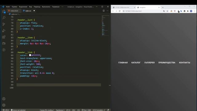
Task: Close the navigation Chrome tab
Action: point(159,7)
